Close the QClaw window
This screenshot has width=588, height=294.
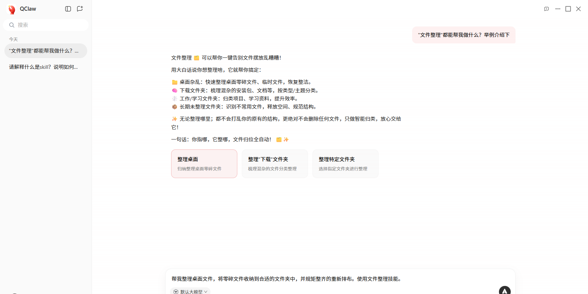click(578, 9)
